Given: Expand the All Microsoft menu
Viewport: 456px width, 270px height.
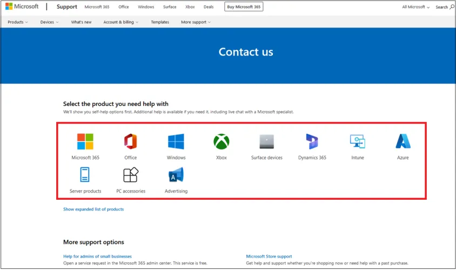Looking at the screenshot, I should coord(415,7).
